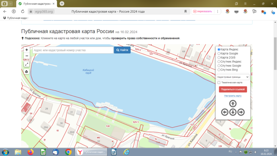Click the site lock security icon
277x156 pixels.
click(31, 12)
